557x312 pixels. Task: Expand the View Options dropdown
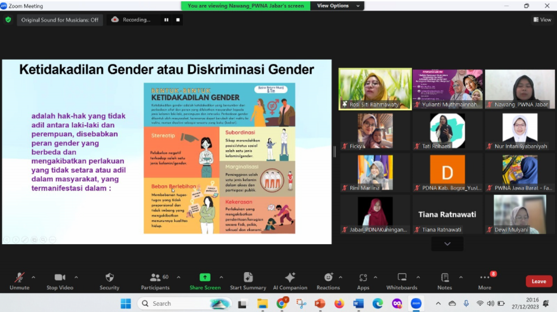[337, 6]
